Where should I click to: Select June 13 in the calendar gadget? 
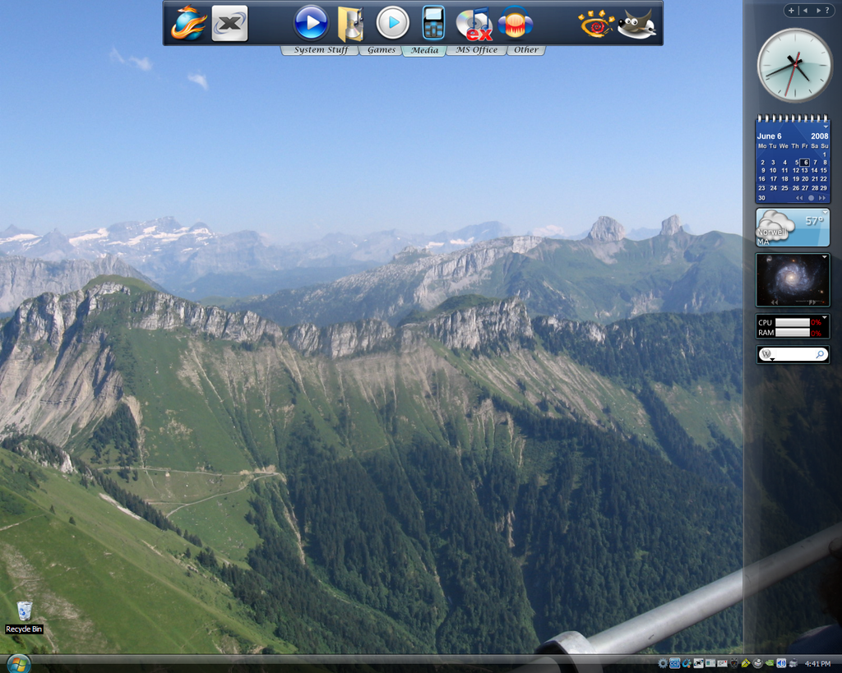point(804,171)
